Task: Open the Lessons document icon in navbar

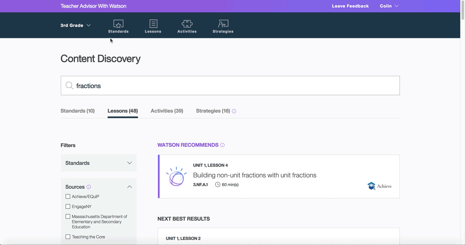Action: tap(153, 24)
